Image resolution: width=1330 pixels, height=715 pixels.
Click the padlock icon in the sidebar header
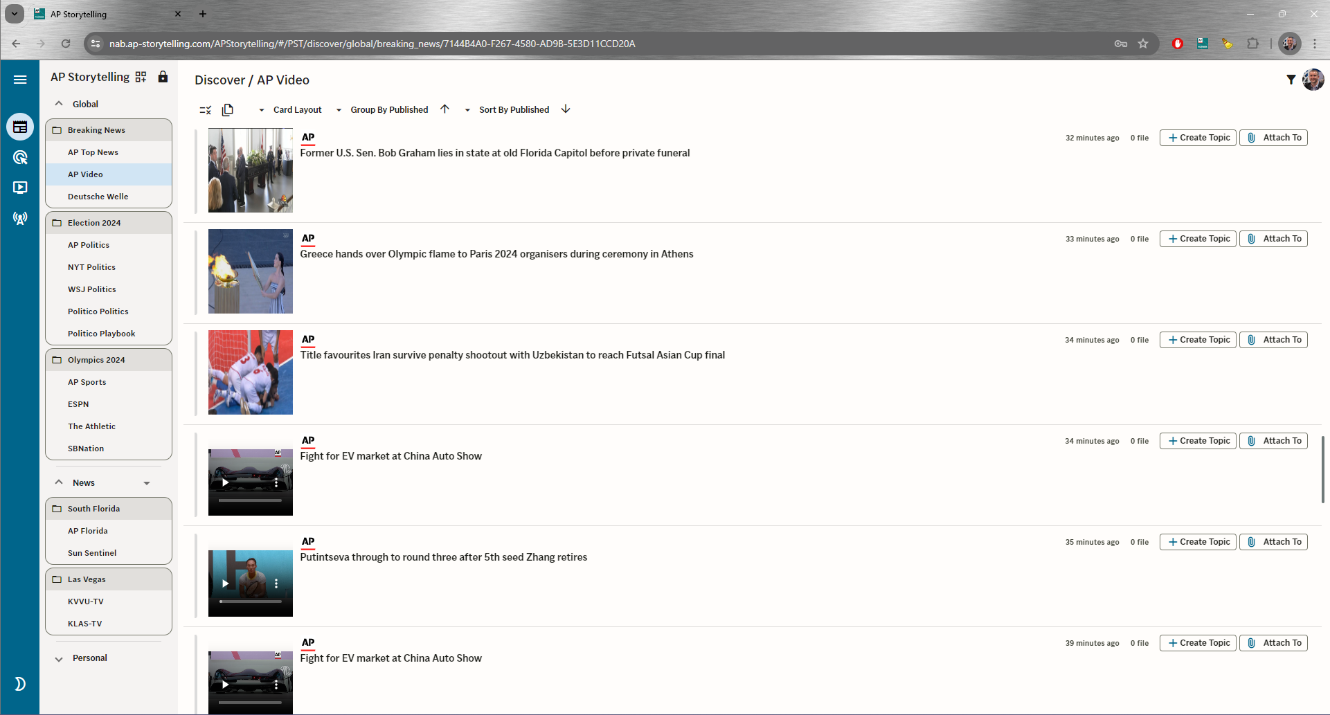163,77
